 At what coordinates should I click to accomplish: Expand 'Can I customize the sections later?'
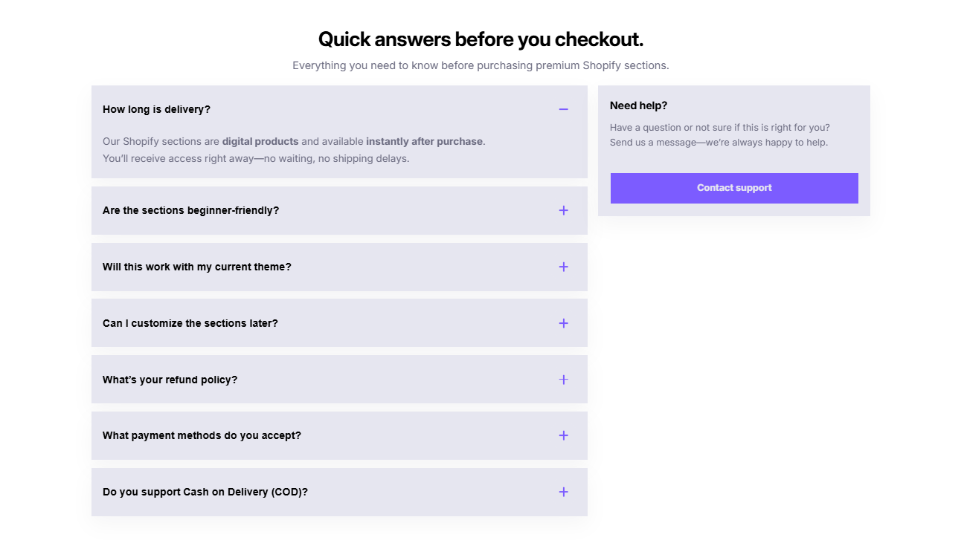click(339, 323)
